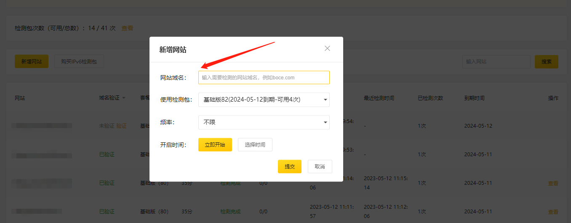Click the 已检测次数 column header
The image size is (571, 223).
pyautogui.click(x=430, y=98)
